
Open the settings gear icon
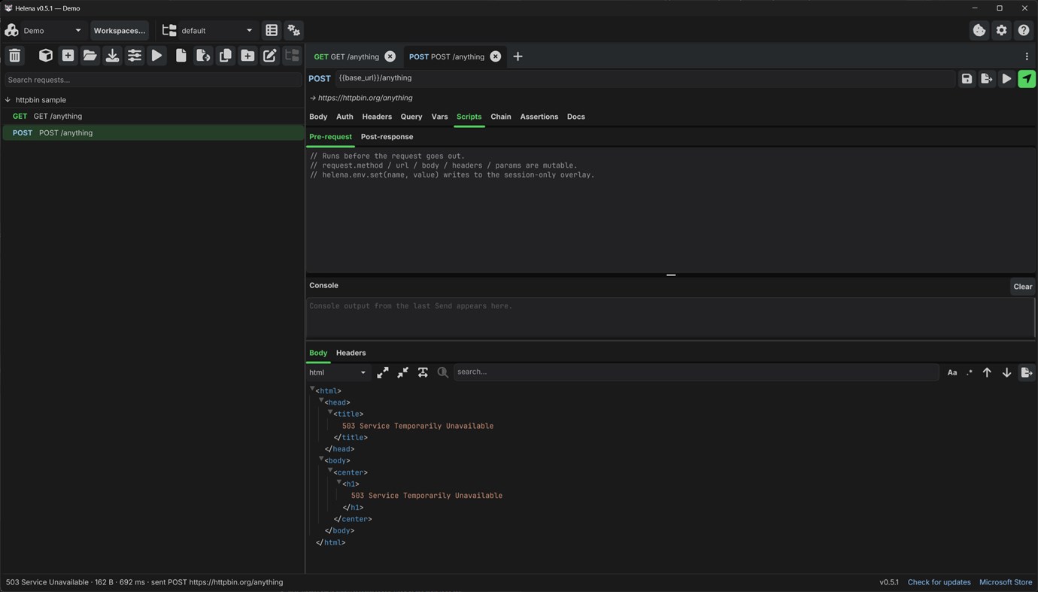point(1001,30)
